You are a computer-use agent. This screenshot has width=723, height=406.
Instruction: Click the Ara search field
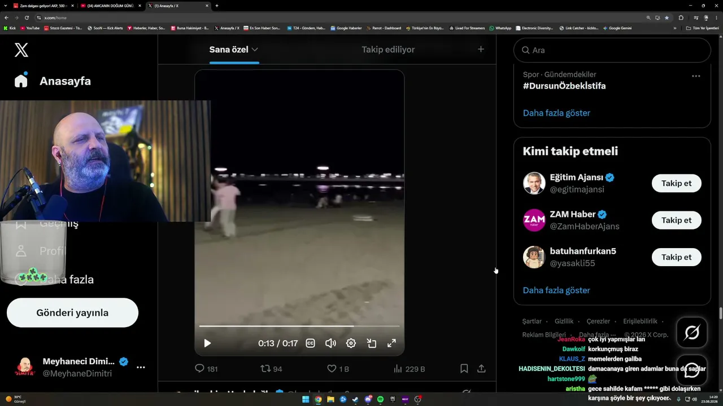pyautogui.click(x=612, y=50)
